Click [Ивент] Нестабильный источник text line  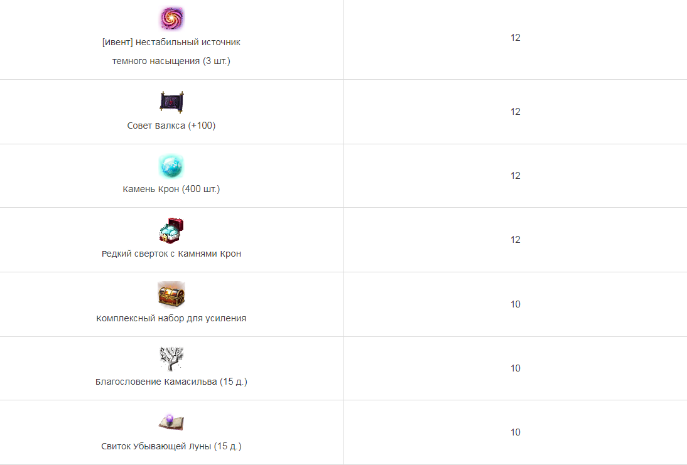tap(171, 43)
